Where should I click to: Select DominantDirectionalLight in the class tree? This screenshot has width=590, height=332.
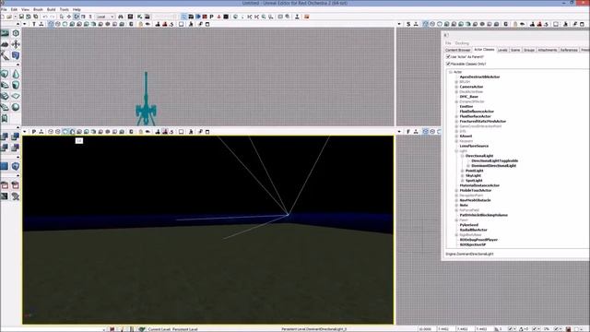tap(494, 166)
